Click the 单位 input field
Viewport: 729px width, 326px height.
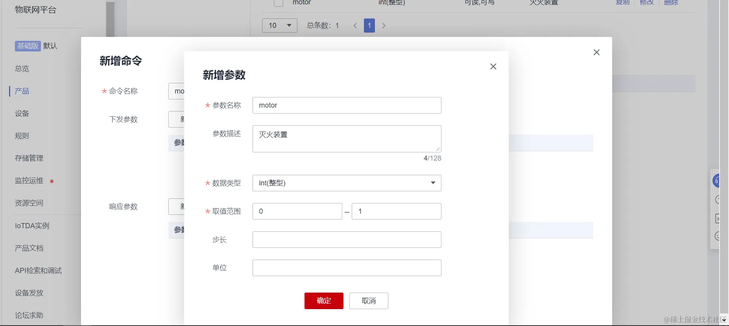[x=347, y=268]
